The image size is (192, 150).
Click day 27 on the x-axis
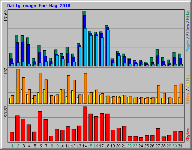157,146
